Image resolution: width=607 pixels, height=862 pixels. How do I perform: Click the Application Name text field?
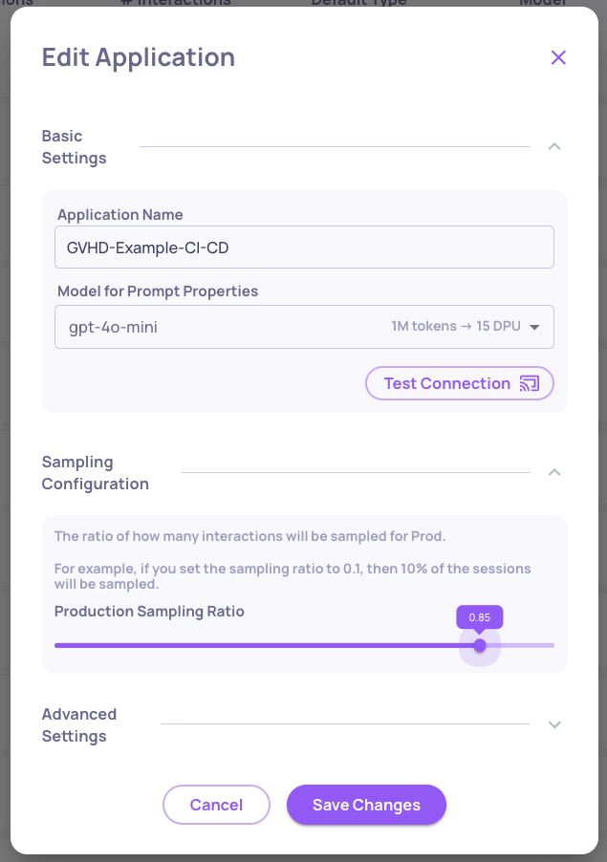304,248
